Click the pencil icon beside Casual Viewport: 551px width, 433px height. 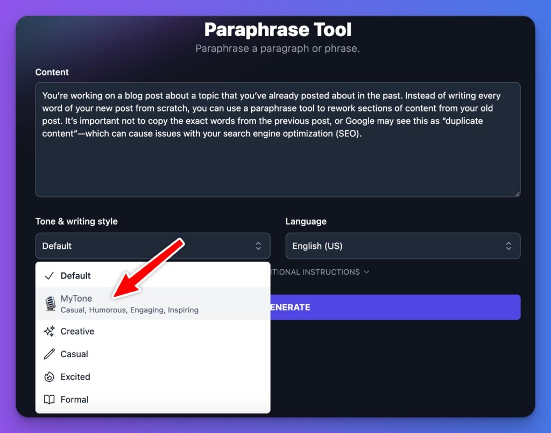coord(48,354)
